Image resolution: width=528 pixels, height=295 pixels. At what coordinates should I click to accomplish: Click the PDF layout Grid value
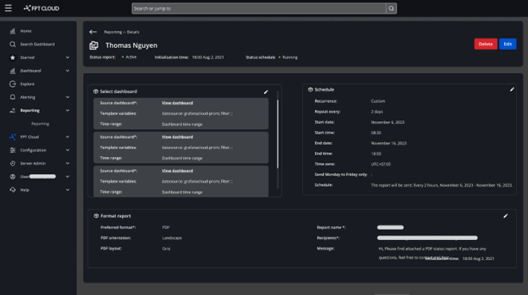[x=166, y=249]
